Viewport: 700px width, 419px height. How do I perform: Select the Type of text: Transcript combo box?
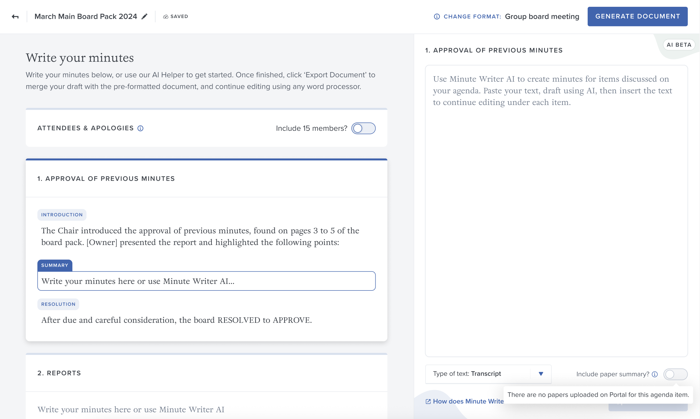(488, 374)
